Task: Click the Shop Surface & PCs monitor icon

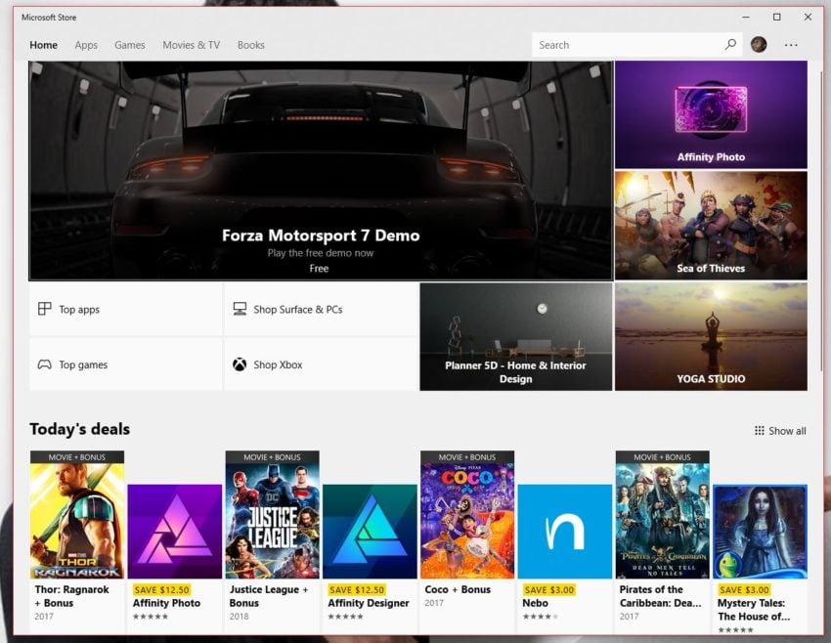Action: pyautogui.click(x=240, y=309)
